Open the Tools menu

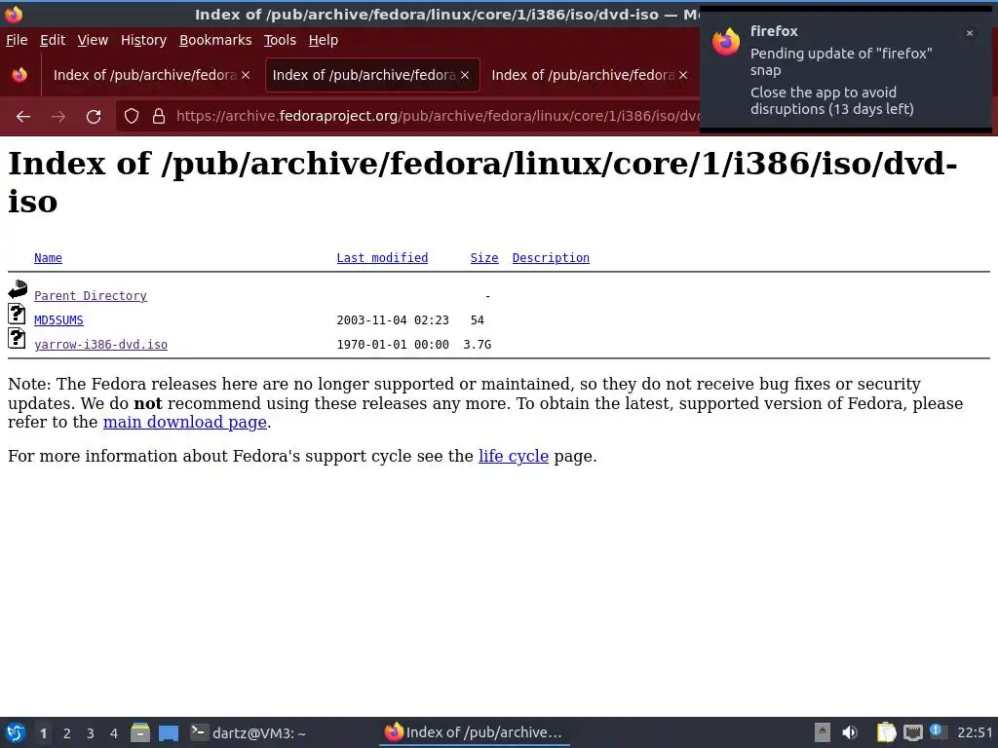(280, 40)
